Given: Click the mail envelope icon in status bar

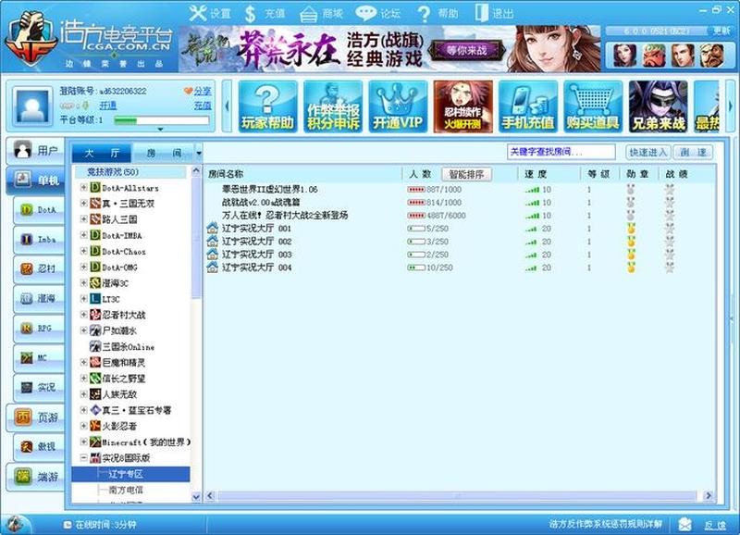Looking at the screenshot, I should [684, 523].
